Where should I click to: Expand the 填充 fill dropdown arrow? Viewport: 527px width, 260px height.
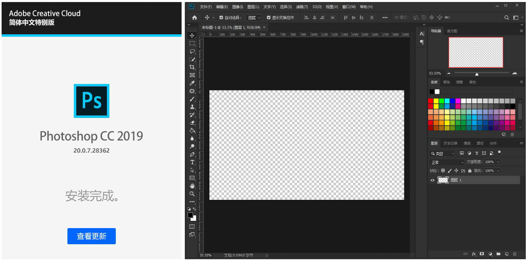[x=498, y=171]
